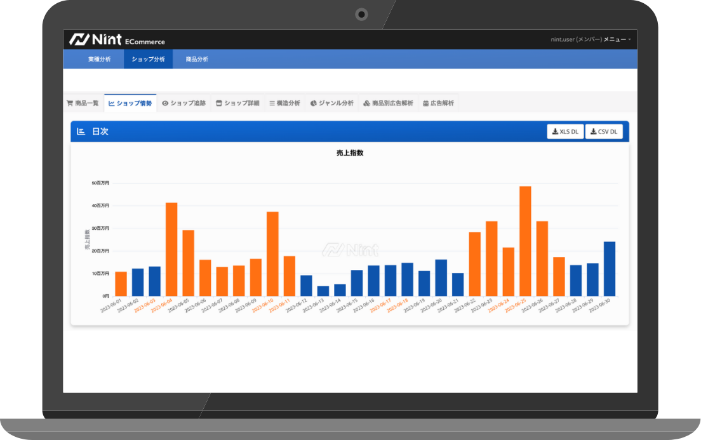The height and width of the screenshot is (440, 701).
Task: Open the 広告解析 calendar-icon tab
Action: pyautogui.click(x=438, y=103)
